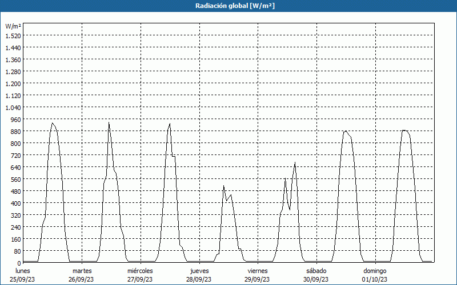Select the 1.360 y-axis value
This screenshot has width=457, height=285.
[x=13, y=60]
